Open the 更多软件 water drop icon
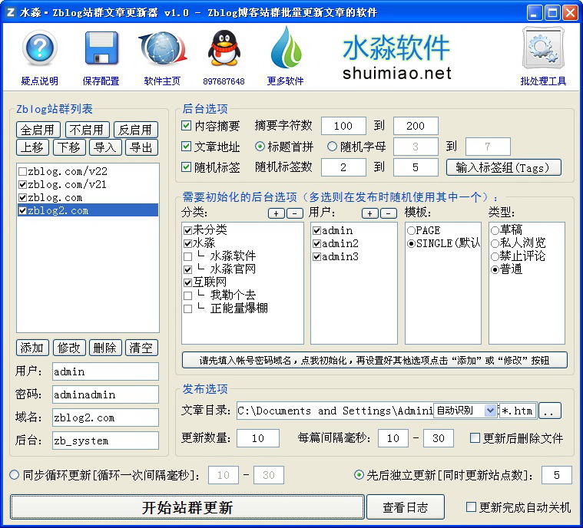The width and height of the screenshot is (583, 528). tap(286, 48)
